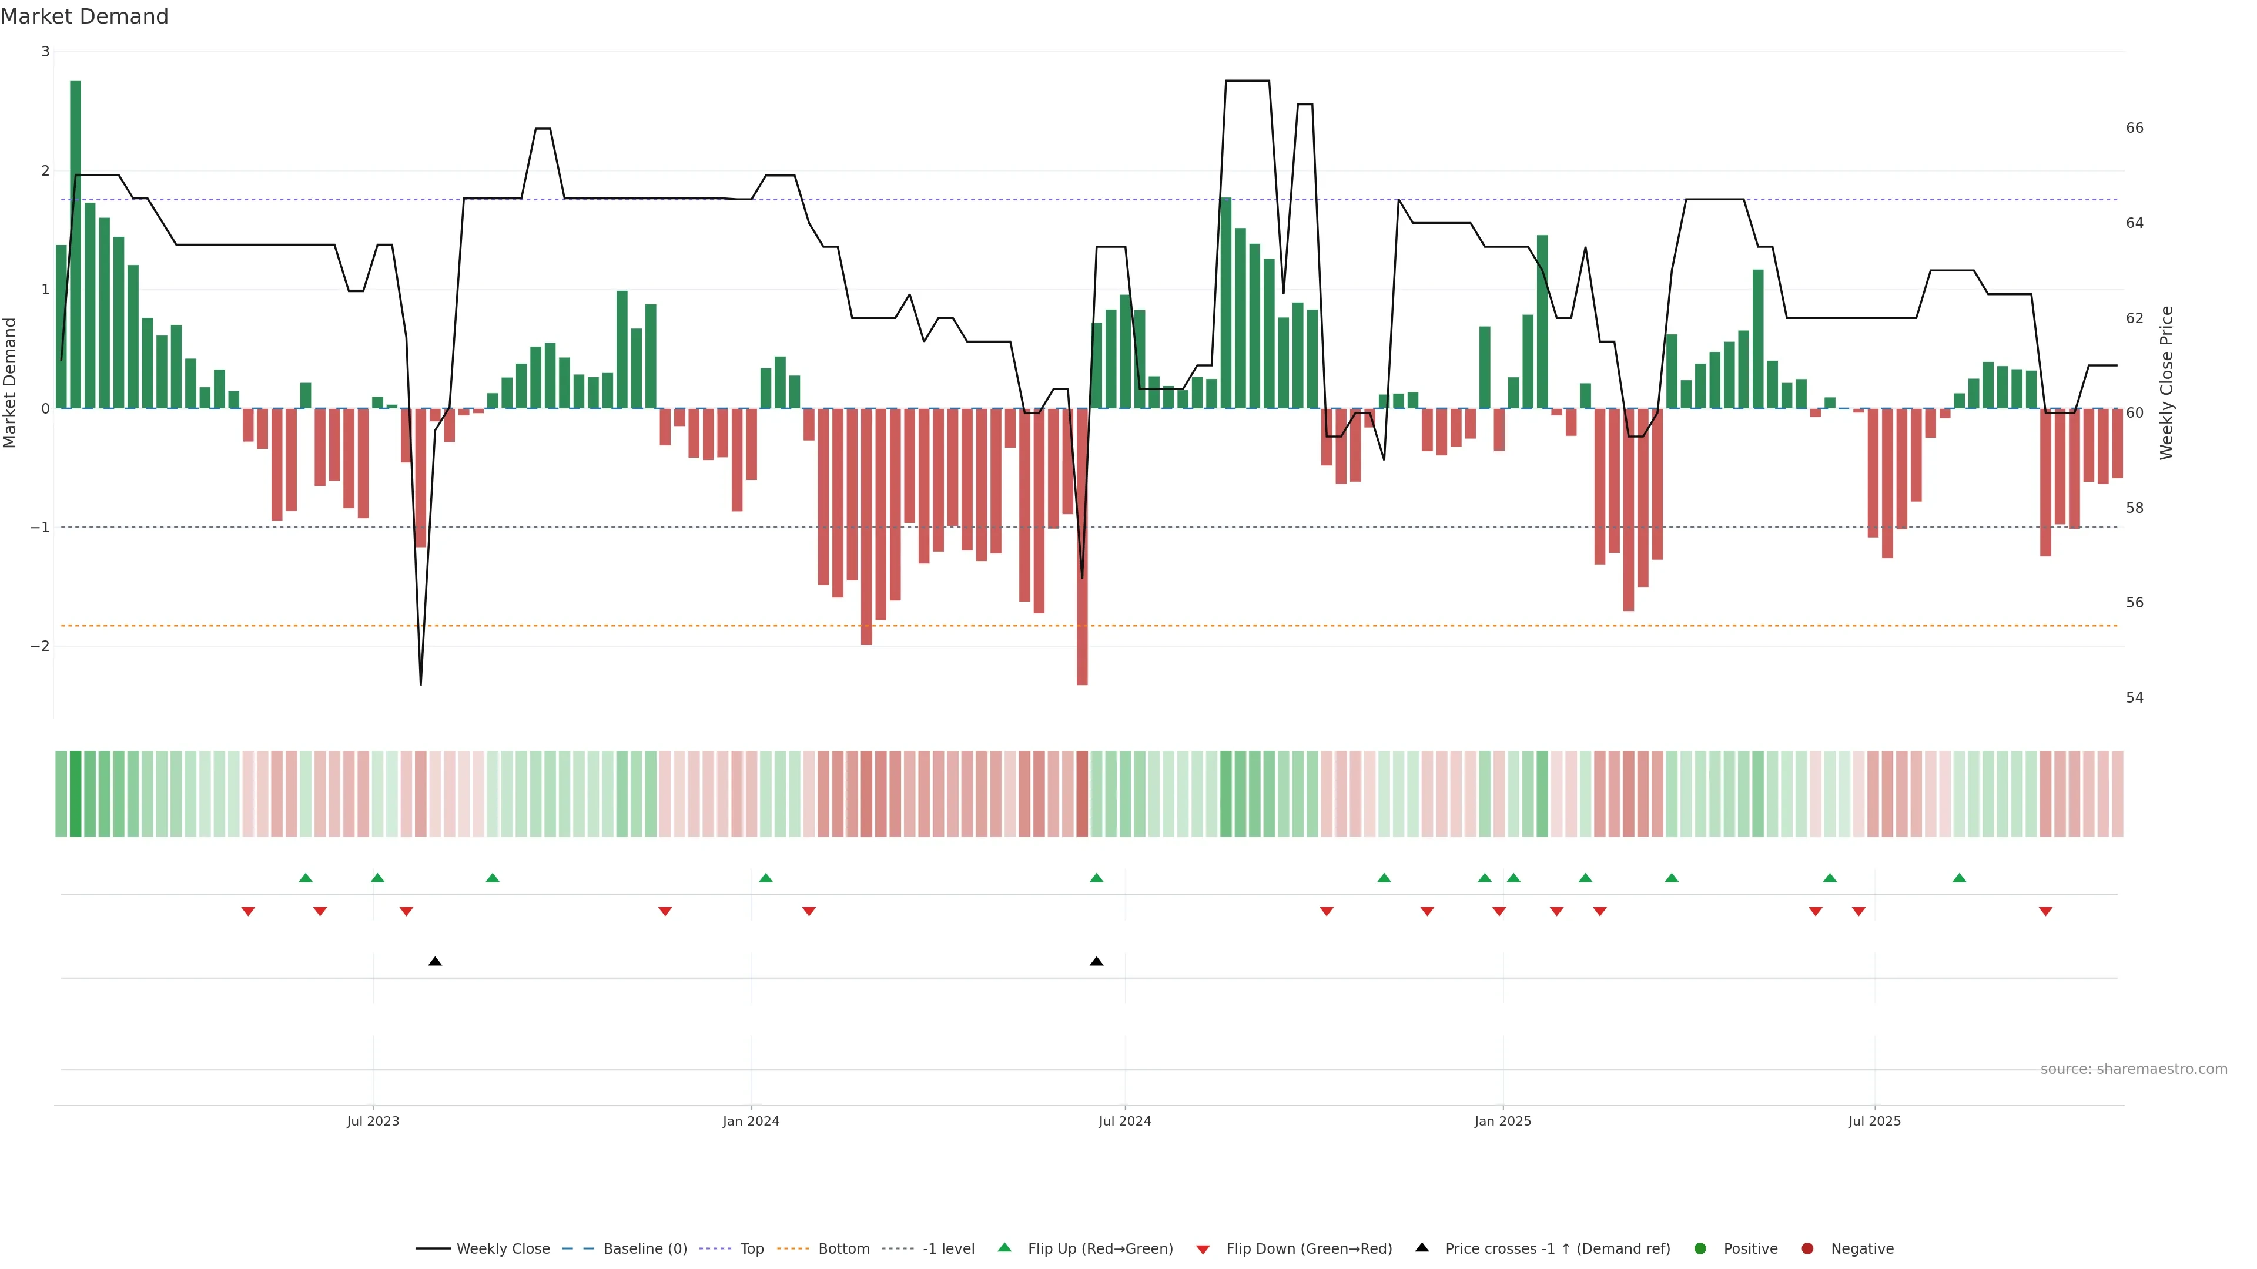Hide the Top dotted line series
Image resolution: width=2257 pixels, height=1269 pixels.
tap(751, 1249)
